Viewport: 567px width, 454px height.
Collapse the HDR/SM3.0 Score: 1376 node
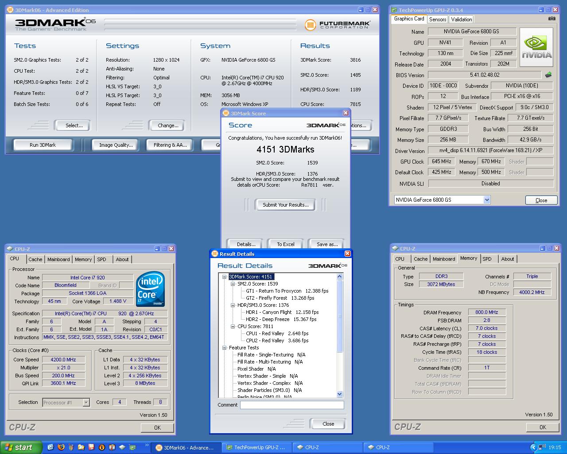click(233, 305)
